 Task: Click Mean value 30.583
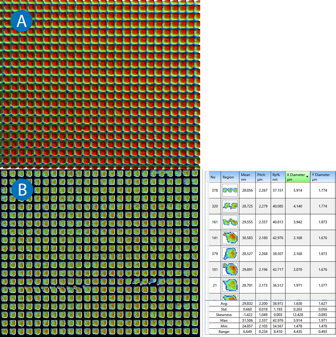pyautogui.click(x=247, y=238)
